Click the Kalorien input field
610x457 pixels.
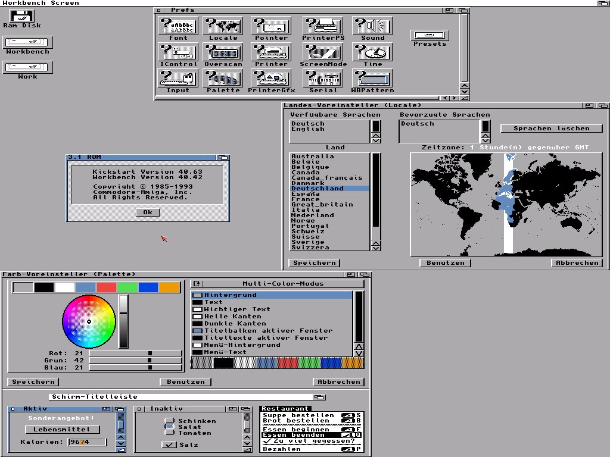pos(86,442)
